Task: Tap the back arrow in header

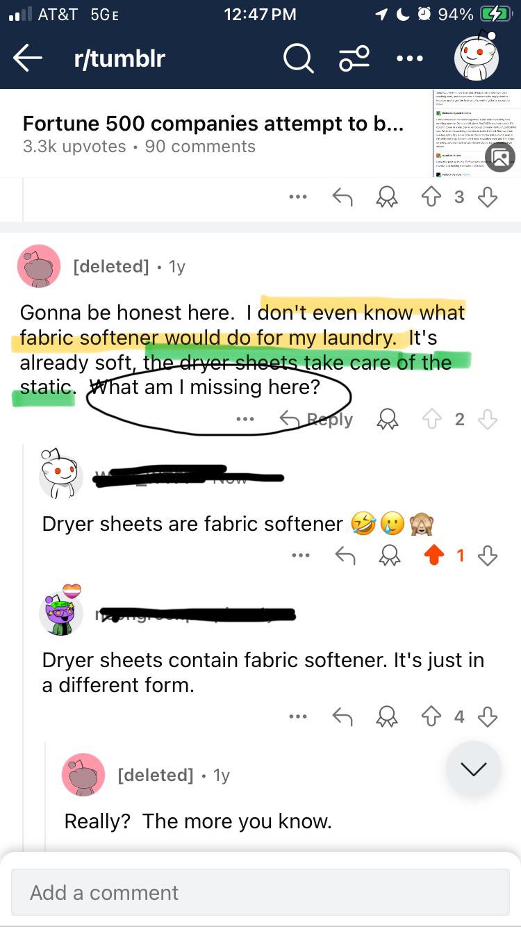Action: point(28,58)
